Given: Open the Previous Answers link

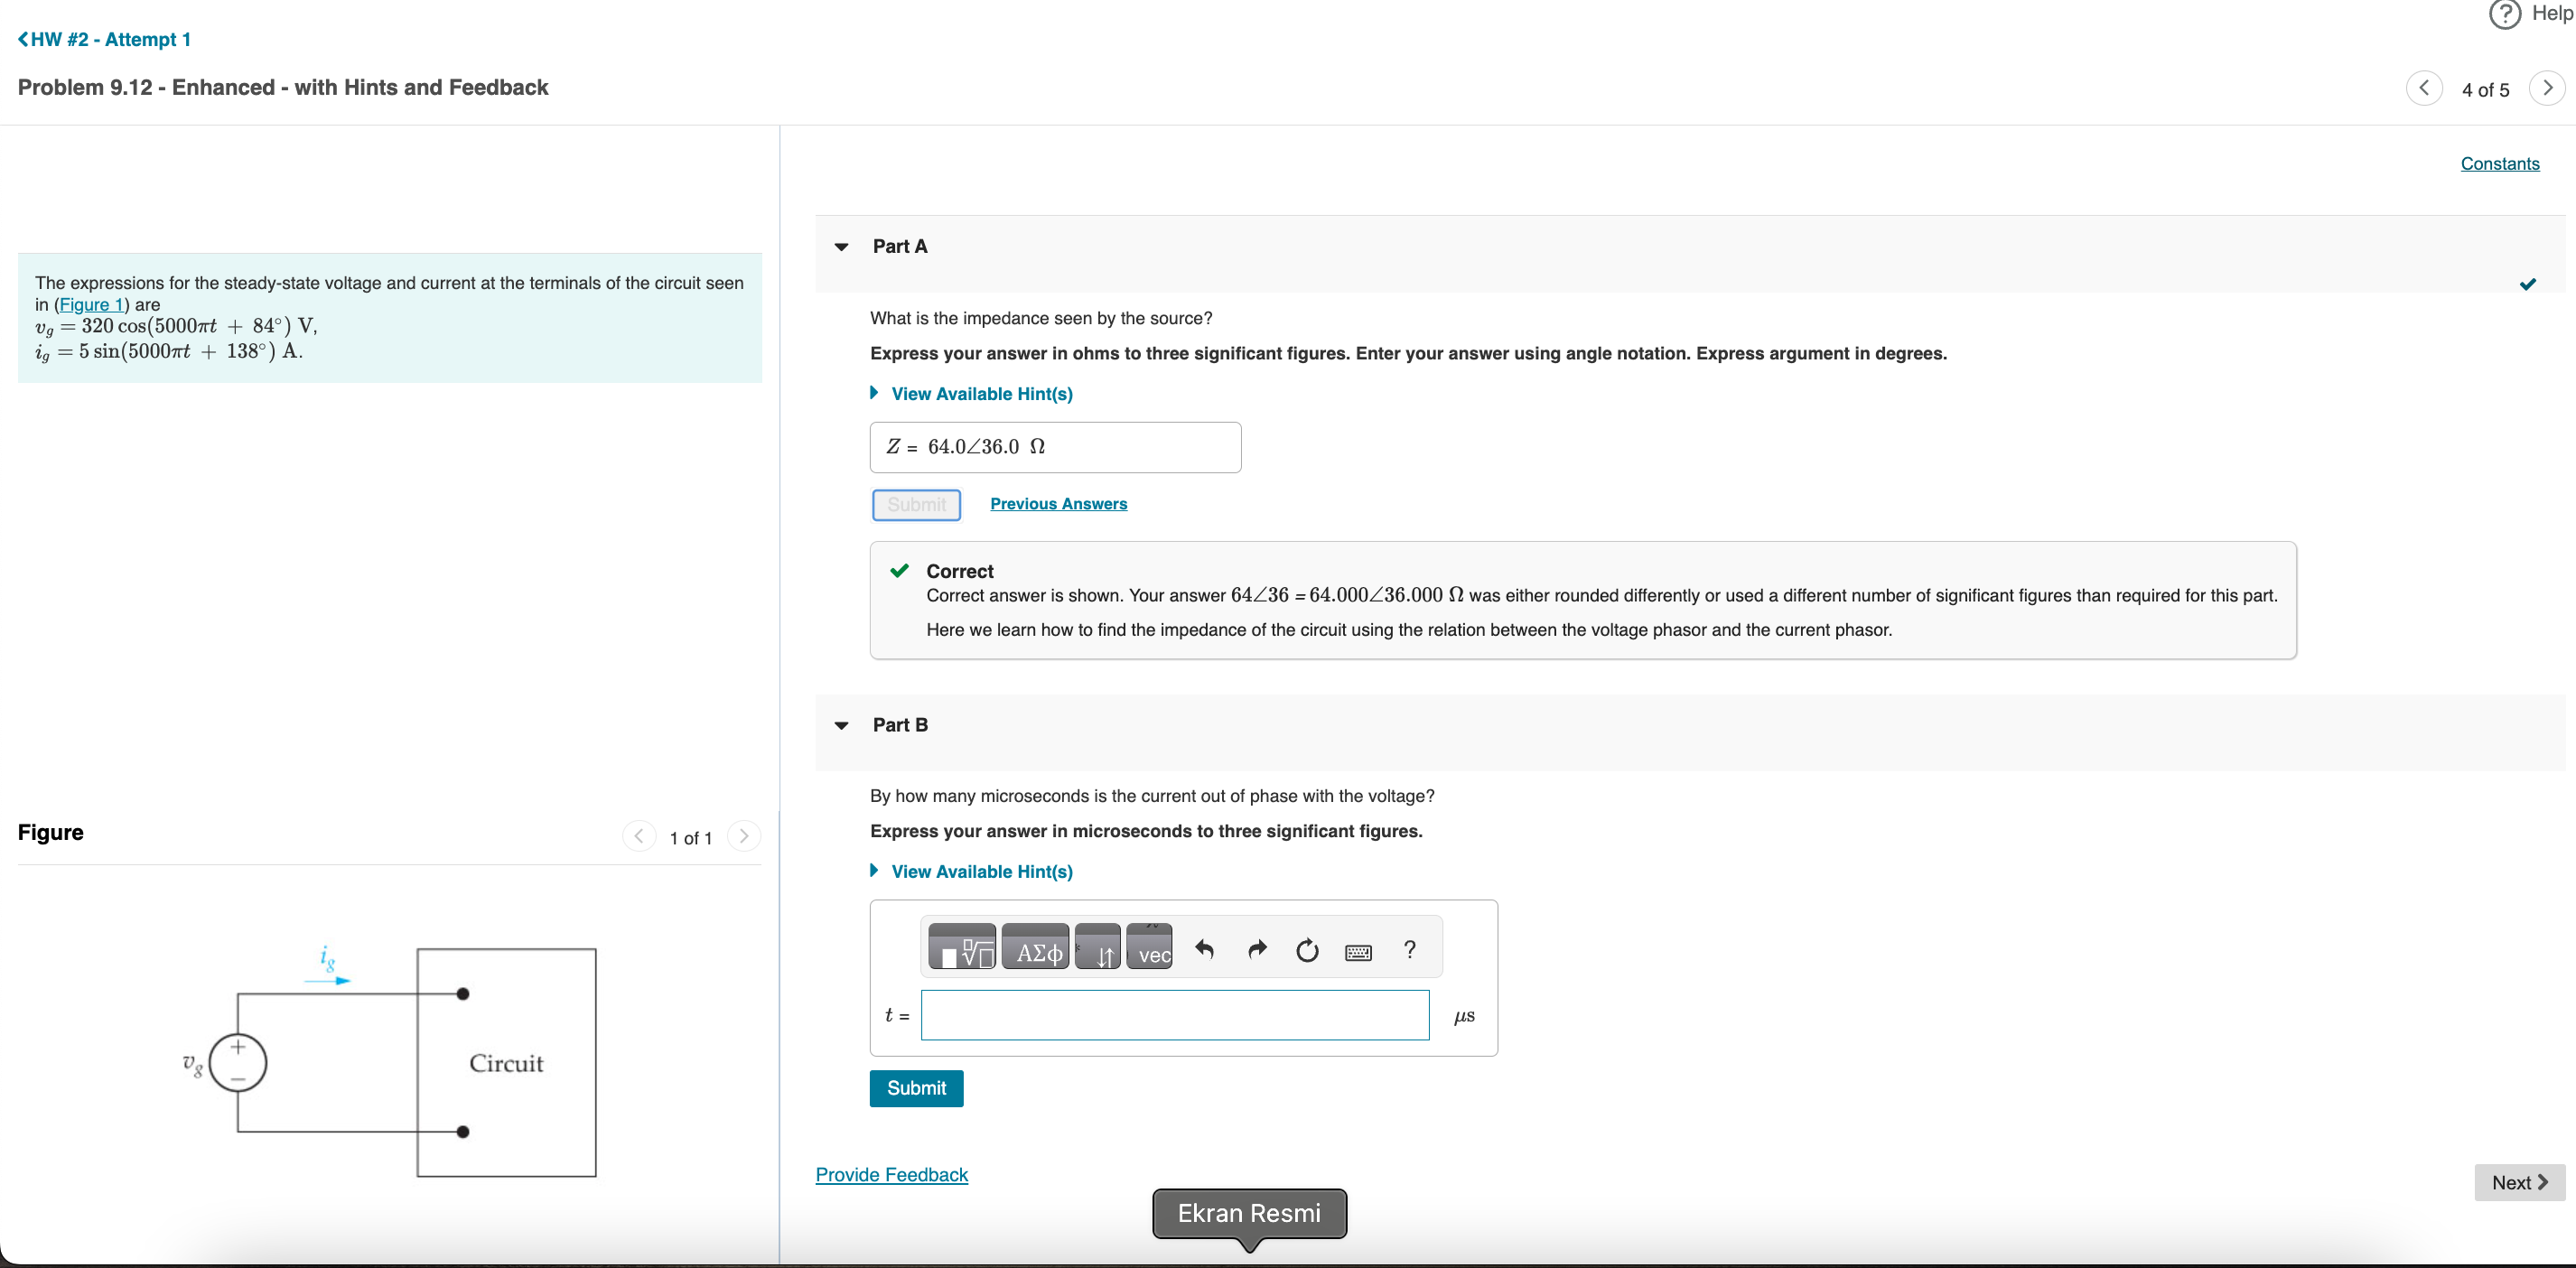Looking at the screenshot, I should click(1058, 503).
